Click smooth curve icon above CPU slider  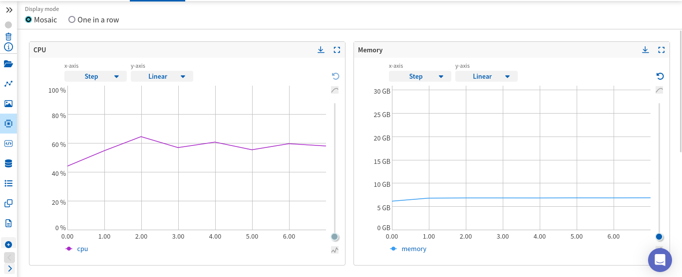tap(335, 90)
